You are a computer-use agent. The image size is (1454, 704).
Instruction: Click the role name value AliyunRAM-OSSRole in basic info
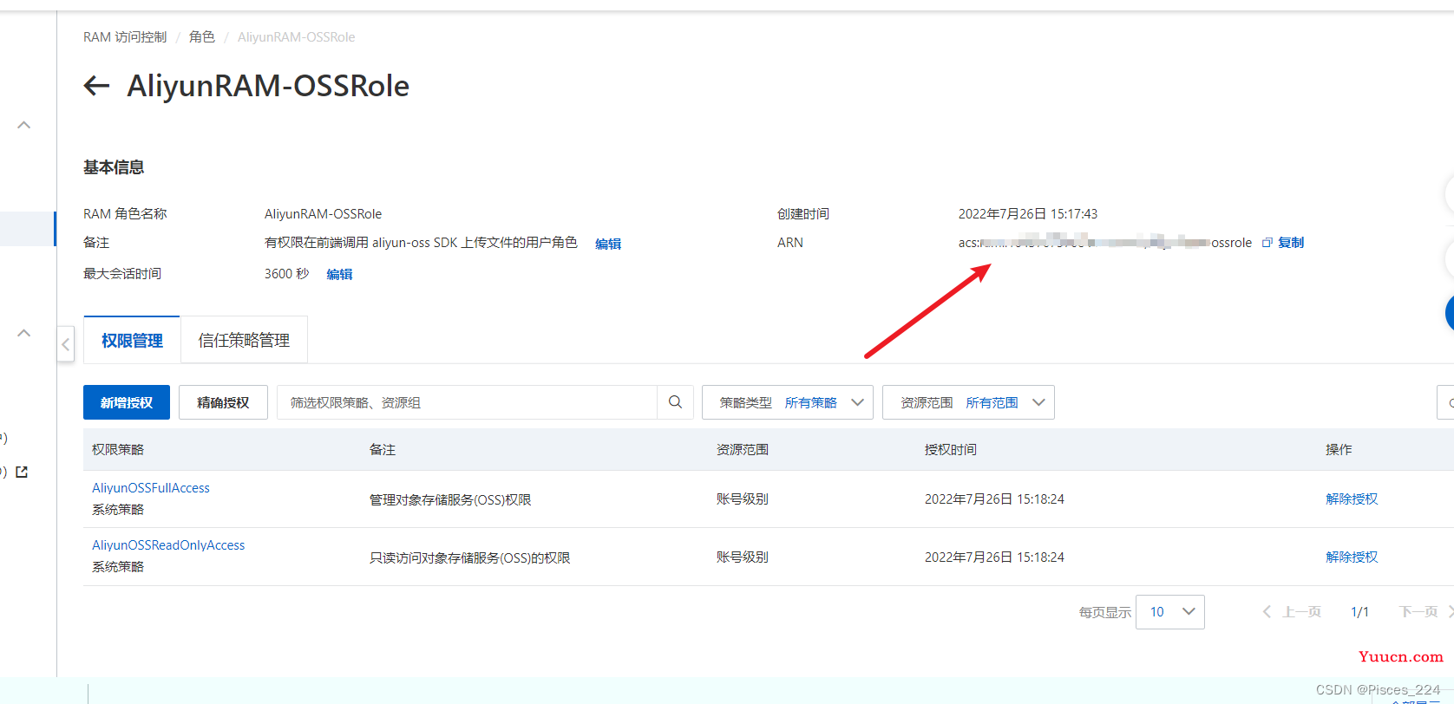click(323, 214)
